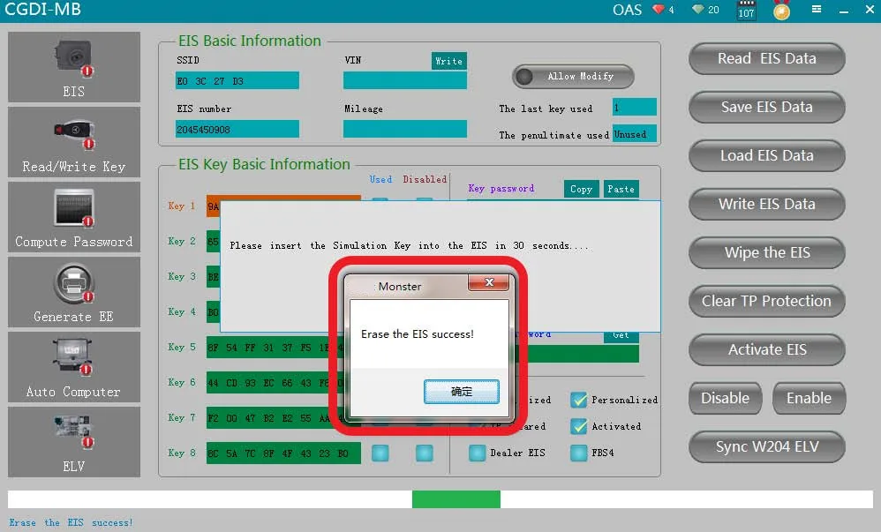Click the Clear TP Protection button
The height and width of the screenshot is (532, 881).
coord(767,301)
